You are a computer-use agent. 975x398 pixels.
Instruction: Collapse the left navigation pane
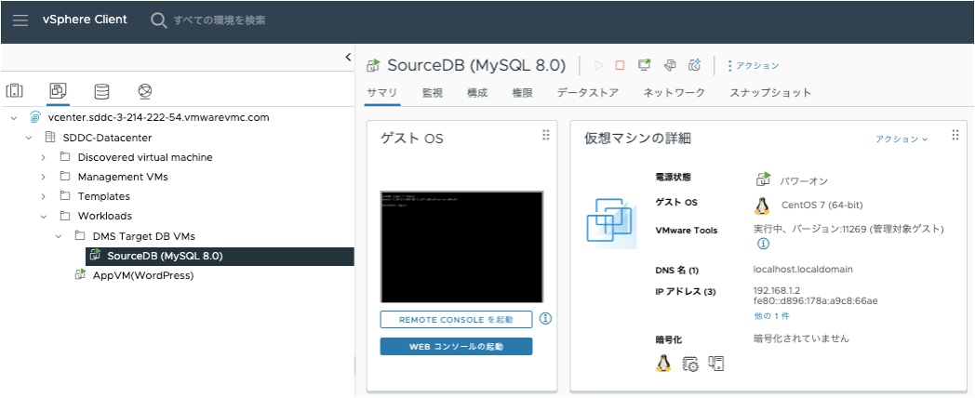pos(348,58)
